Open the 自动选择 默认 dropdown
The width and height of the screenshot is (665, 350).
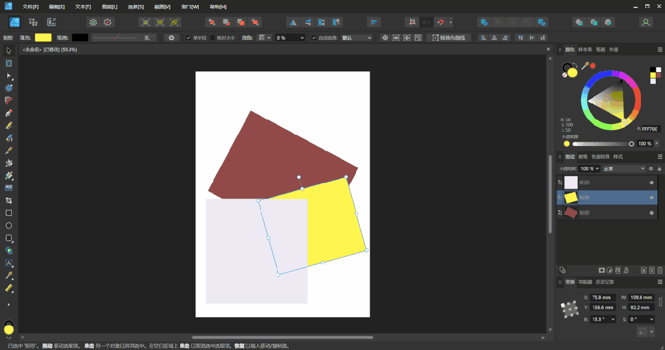point(357,38)
